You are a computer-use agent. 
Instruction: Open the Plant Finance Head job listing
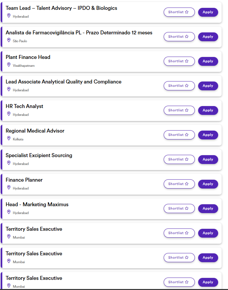coord(28,57)
